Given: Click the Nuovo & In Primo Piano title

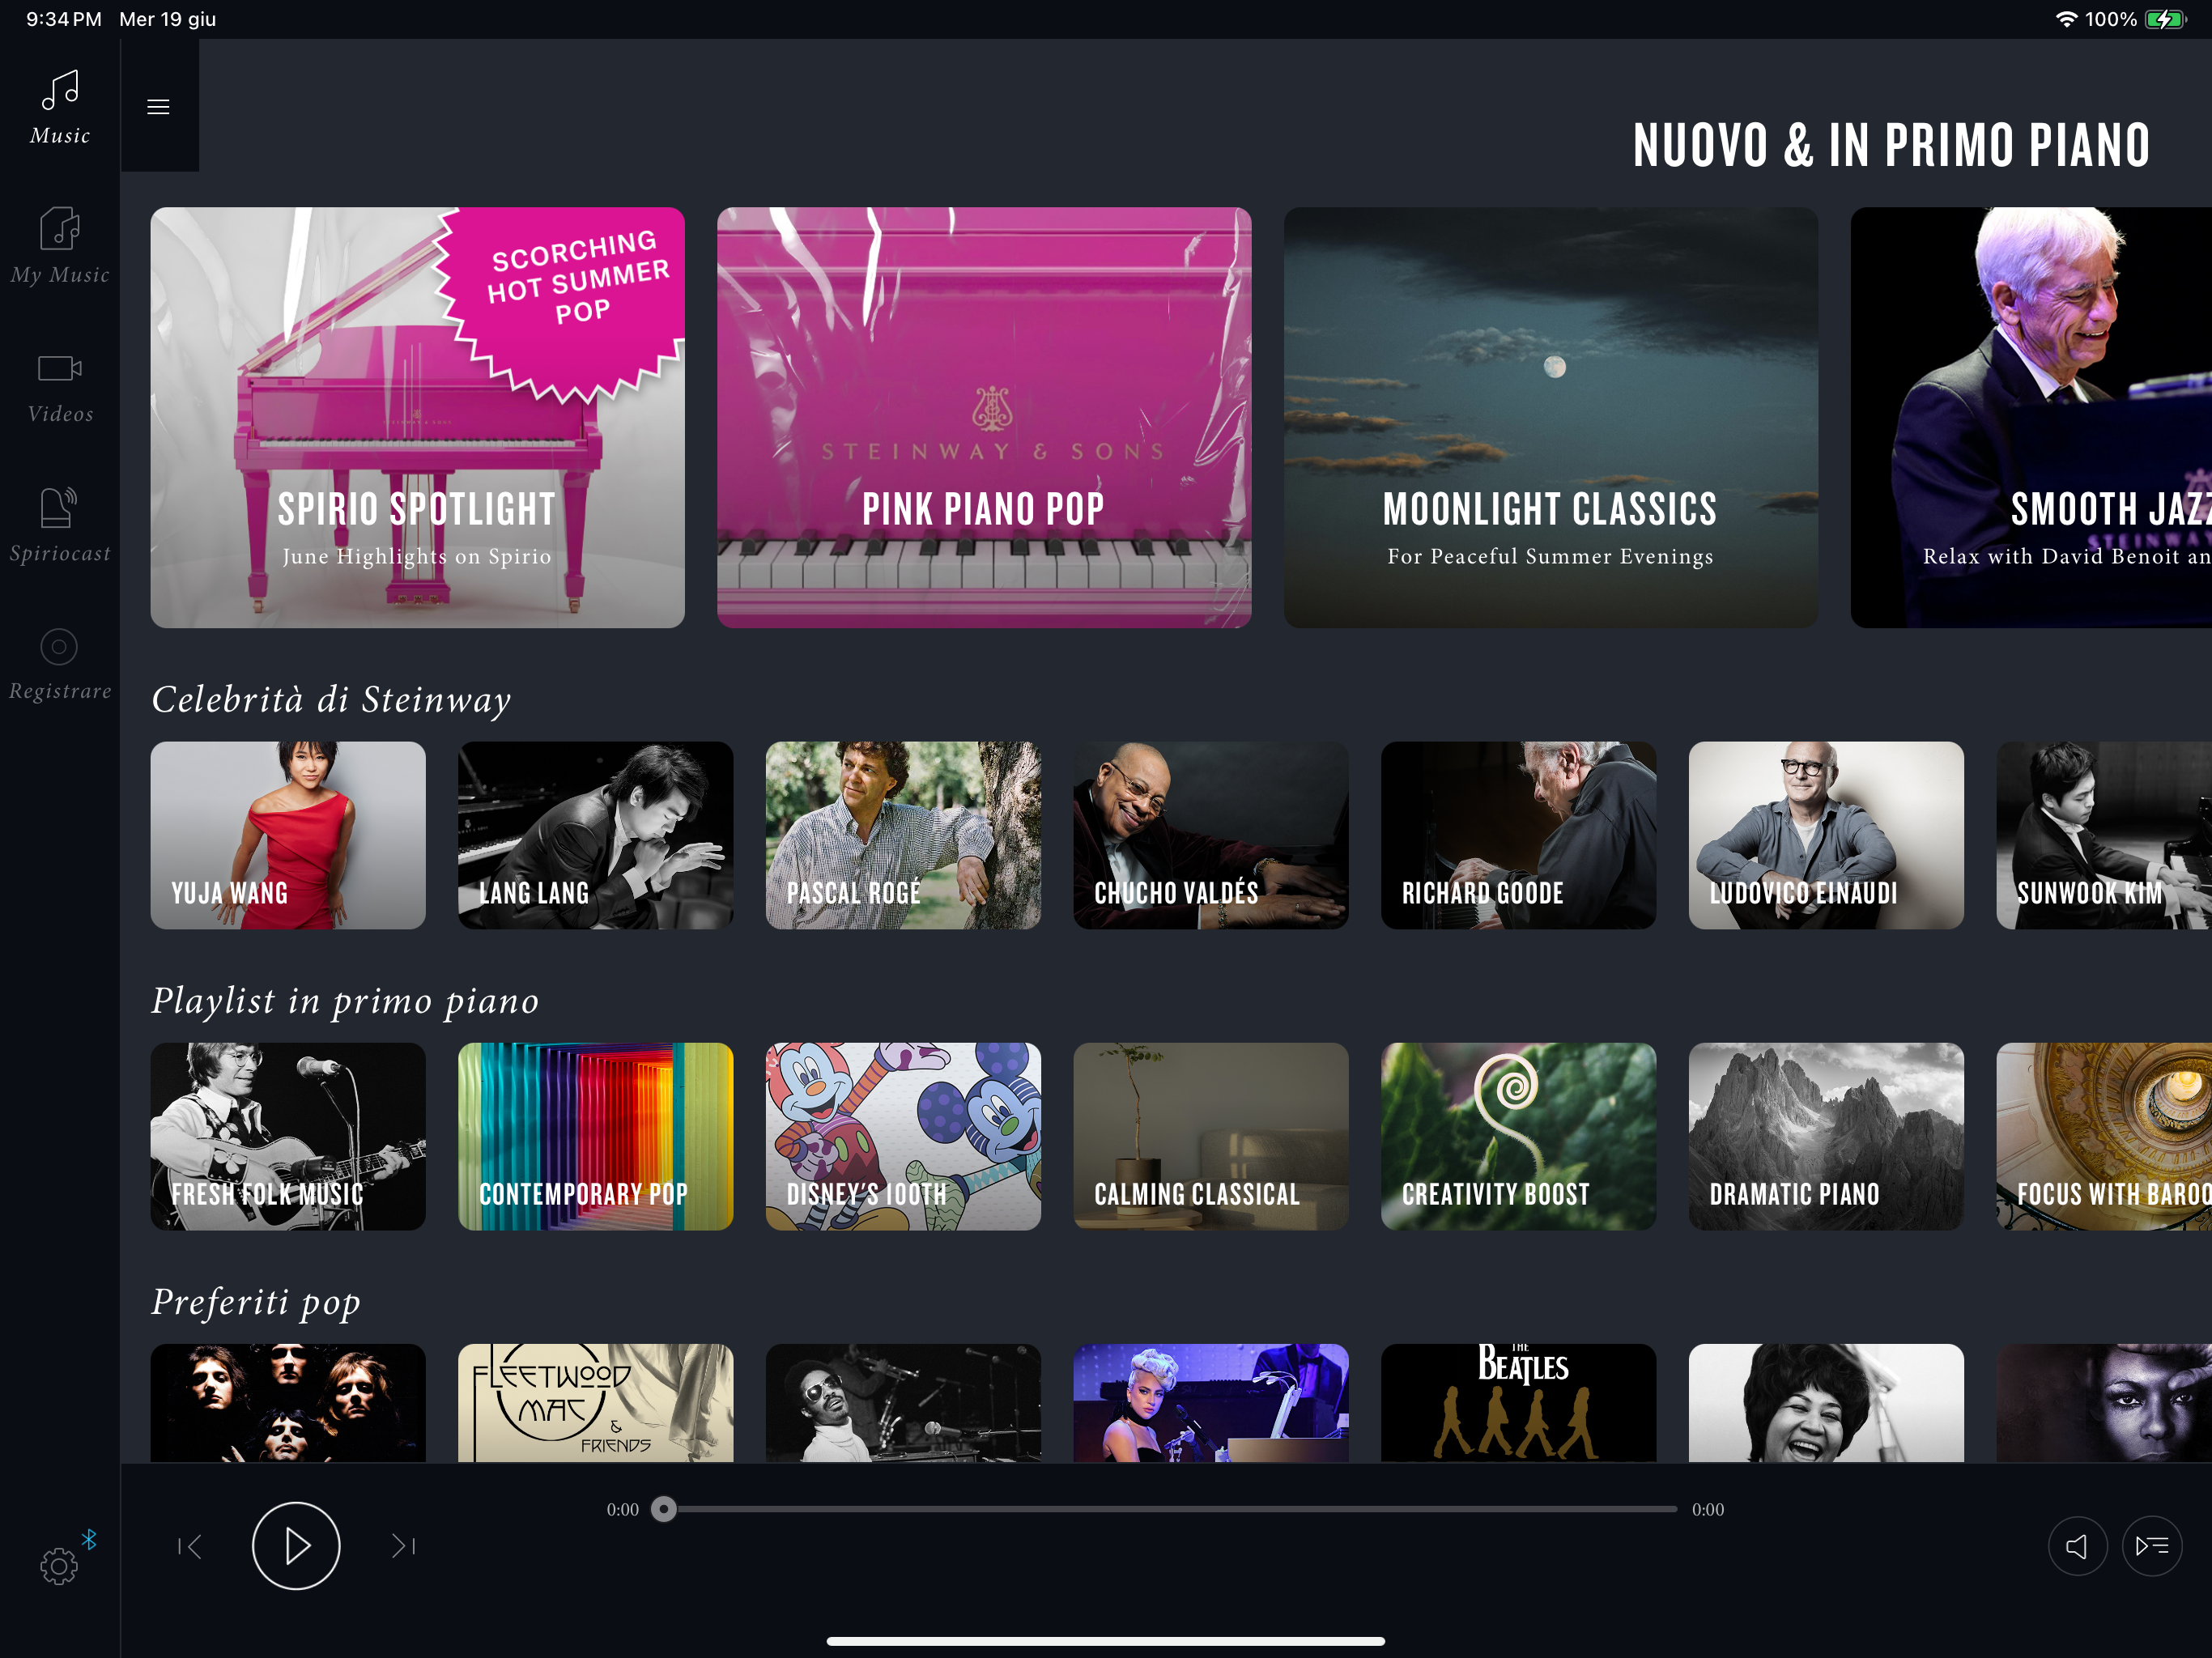Looking at the screenshot, I should click(1891, 145).
